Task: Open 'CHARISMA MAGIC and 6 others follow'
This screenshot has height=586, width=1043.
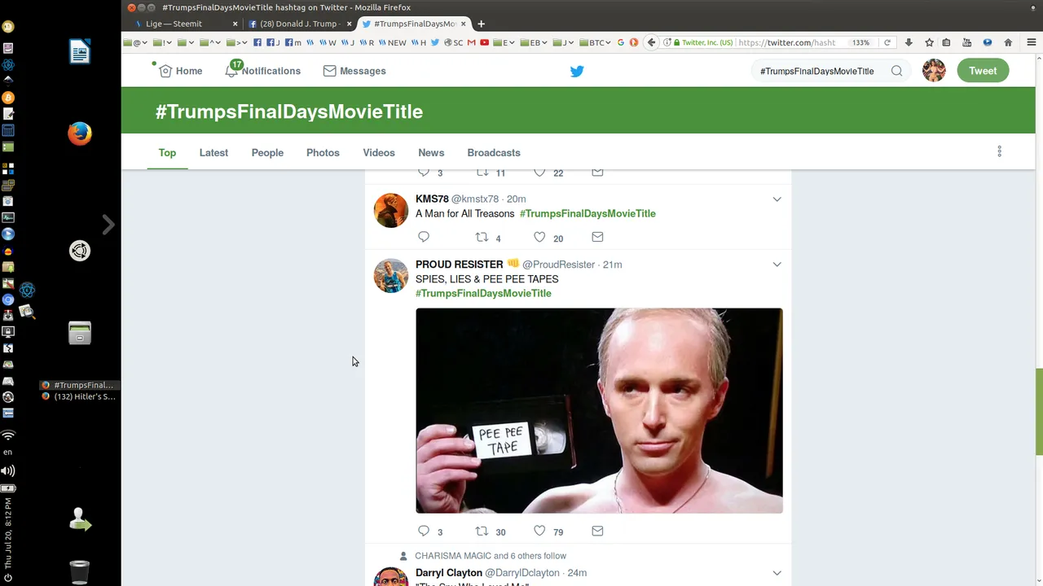Action: click(491, 556)
